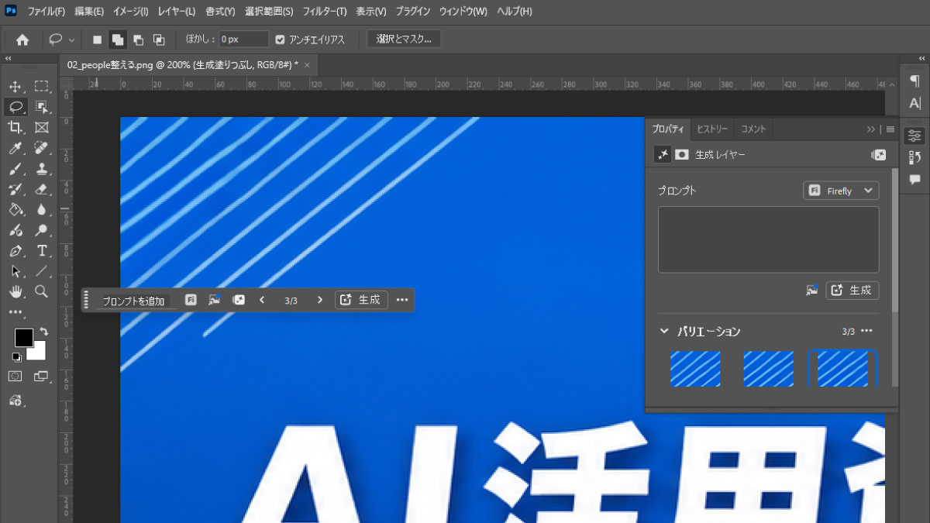Select the Frame tool
The width and height of the screenshot is (930, 523).
coord(41,127)
